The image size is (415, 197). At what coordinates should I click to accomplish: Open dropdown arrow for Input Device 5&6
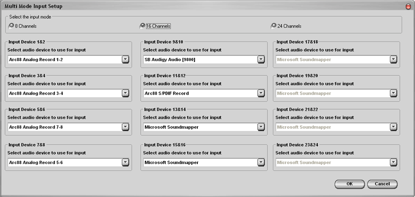pos(125,127)
